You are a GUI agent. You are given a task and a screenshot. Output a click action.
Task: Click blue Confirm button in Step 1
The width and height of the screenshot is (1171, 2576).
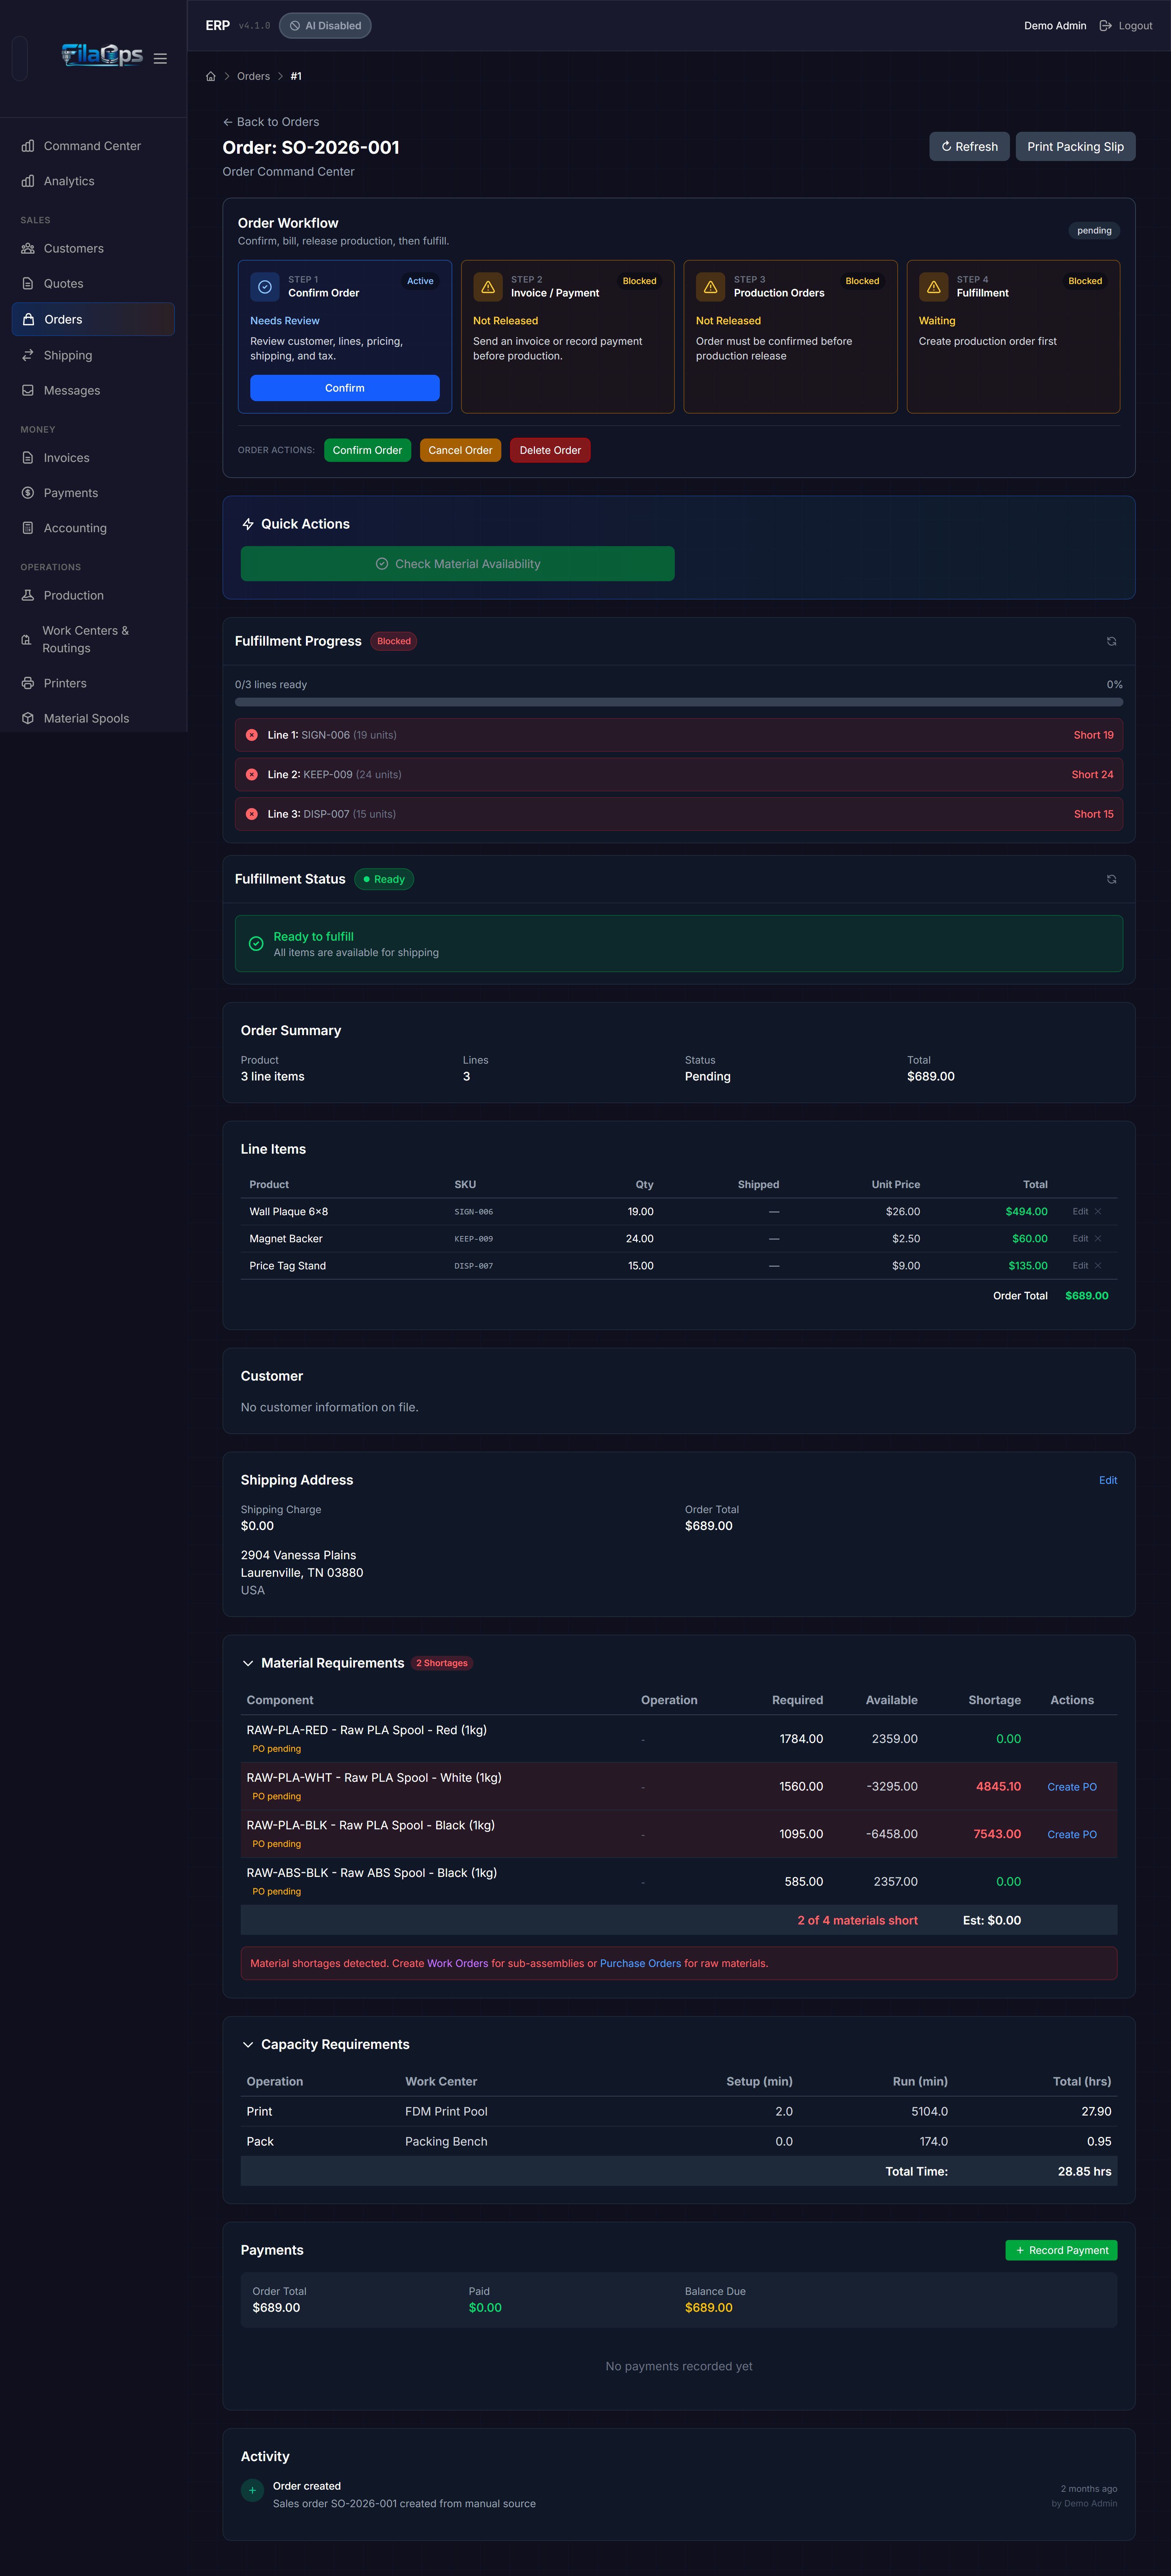[345, 388]
